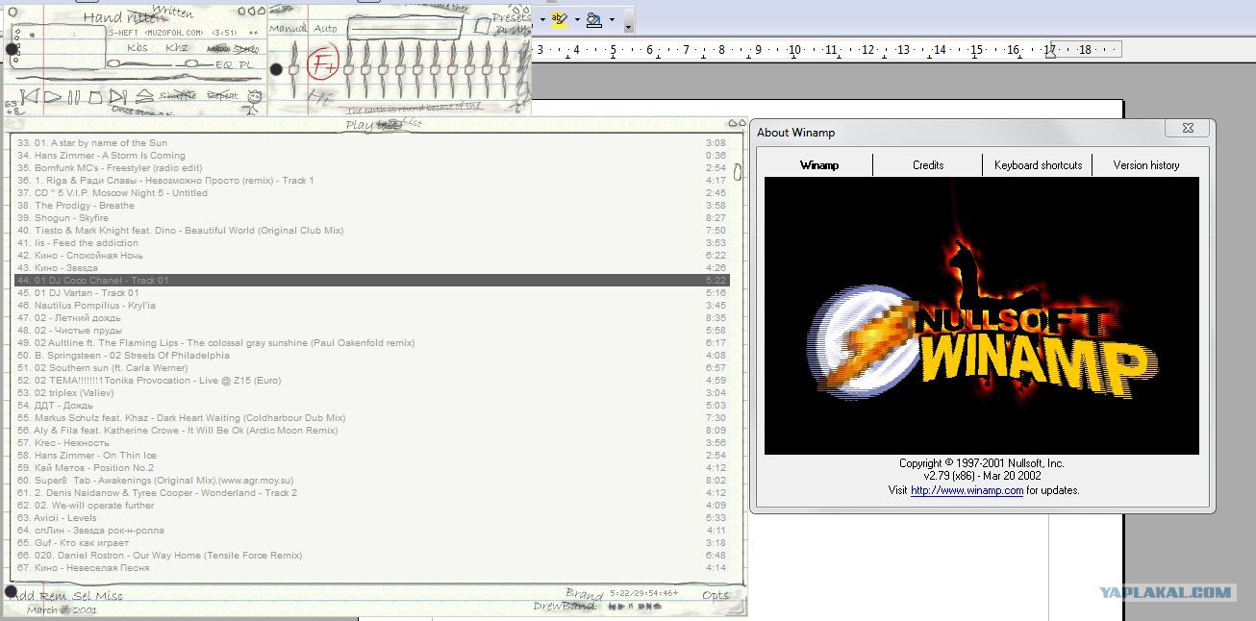
Task: Click the mini eject button in playlist footer
Action: pyautogui.click(x=657, y=606)
